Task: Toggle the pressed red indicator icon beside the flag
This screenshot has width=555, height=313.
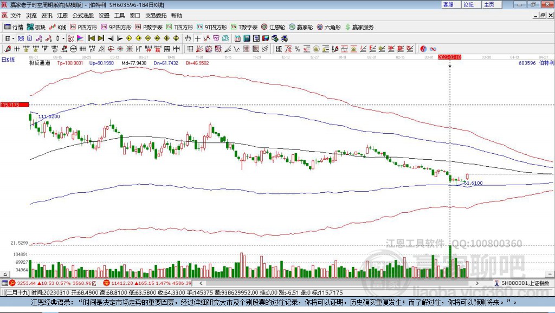Action: pyautogui.click(x=70, y=38)
